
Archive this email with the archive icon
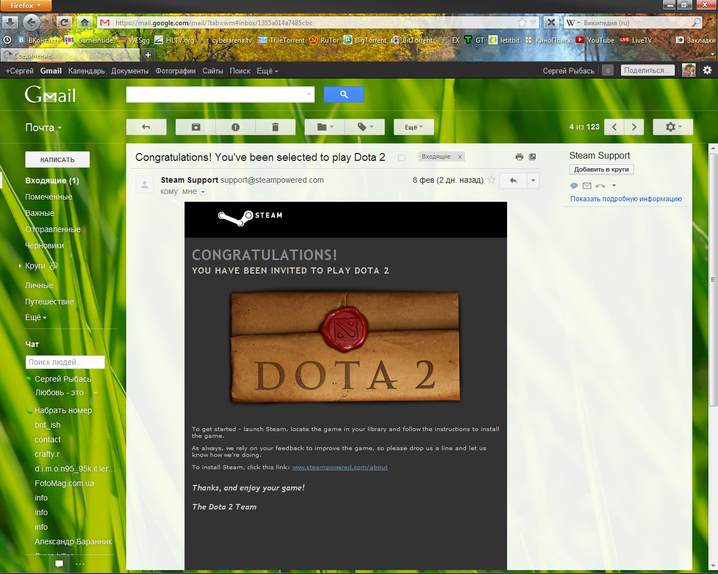[196, 127]
